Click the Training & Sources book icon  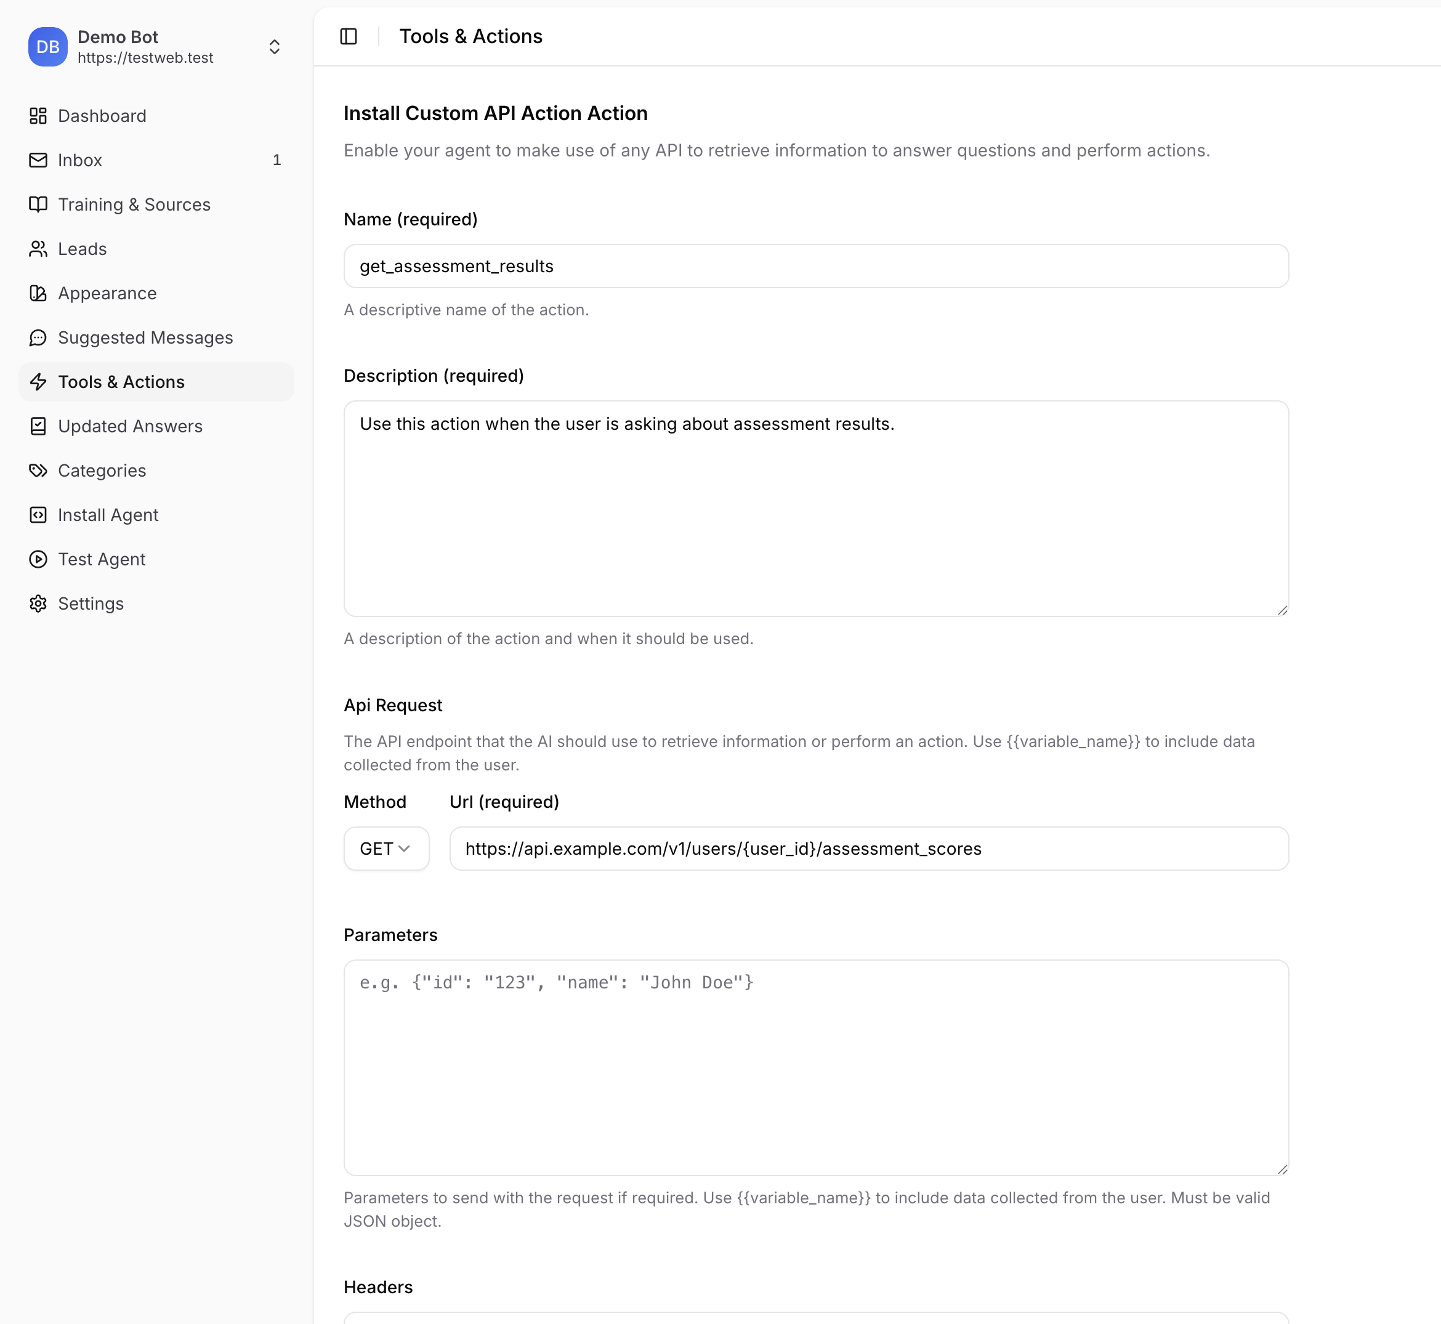pos(38,204)
